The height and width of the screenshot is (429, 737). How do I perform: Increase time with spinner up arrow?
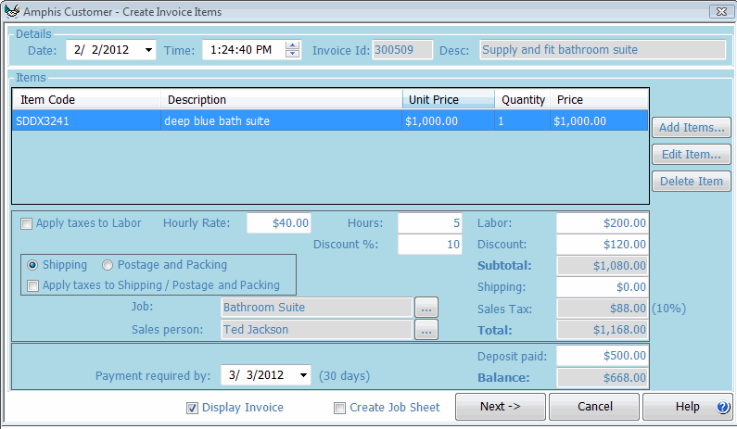pos(293,45)
